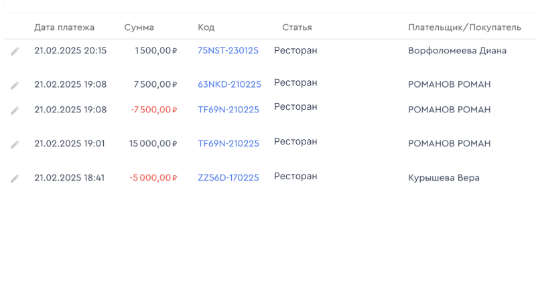The image size is (536, 289).
Task: Open code link ZZ56D-170225
Action: [228, 178]
